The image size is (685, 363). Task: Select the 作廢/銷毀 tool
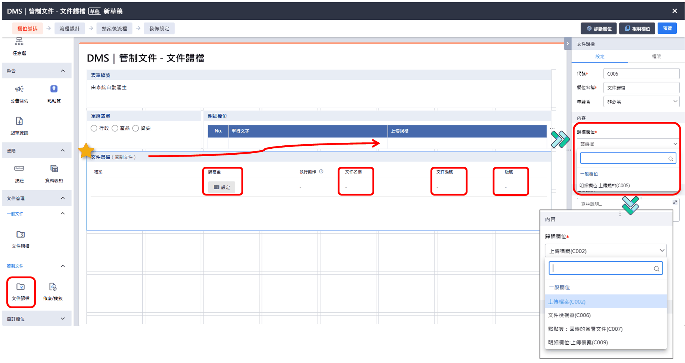point(52,292)
